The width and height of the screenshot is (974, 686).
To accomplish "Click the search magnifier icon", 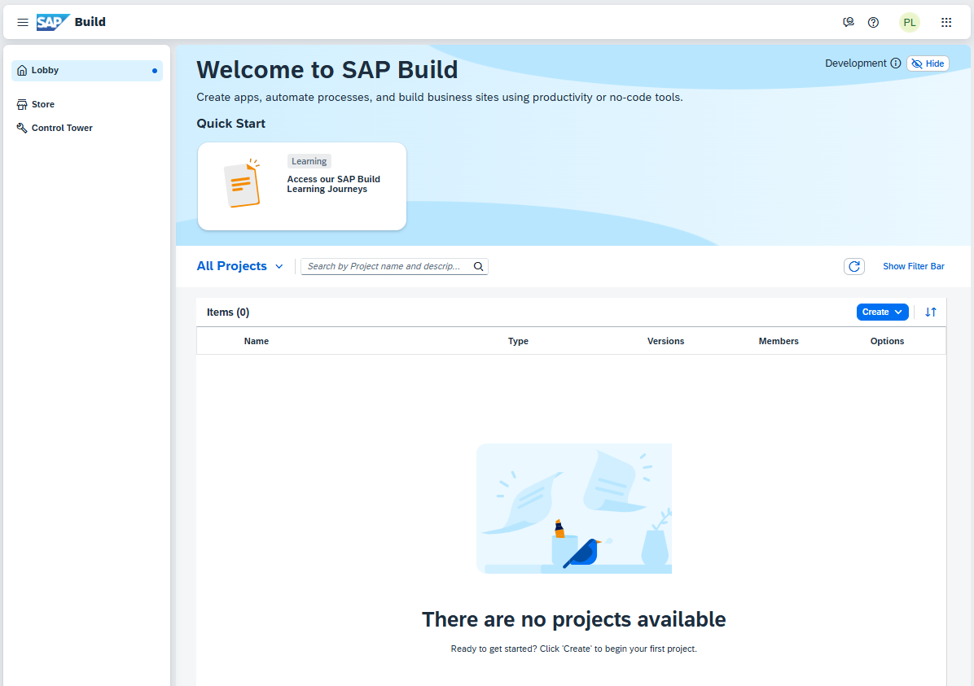I will click(478, 266).
